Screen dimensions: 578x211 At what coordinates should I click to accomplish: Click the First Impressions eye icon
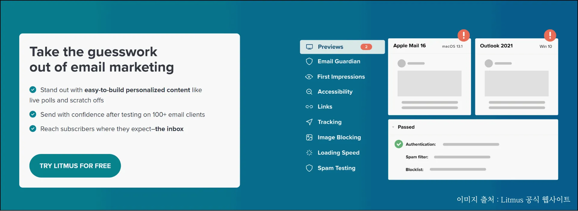pyautogui.click(x=309, y=77)
